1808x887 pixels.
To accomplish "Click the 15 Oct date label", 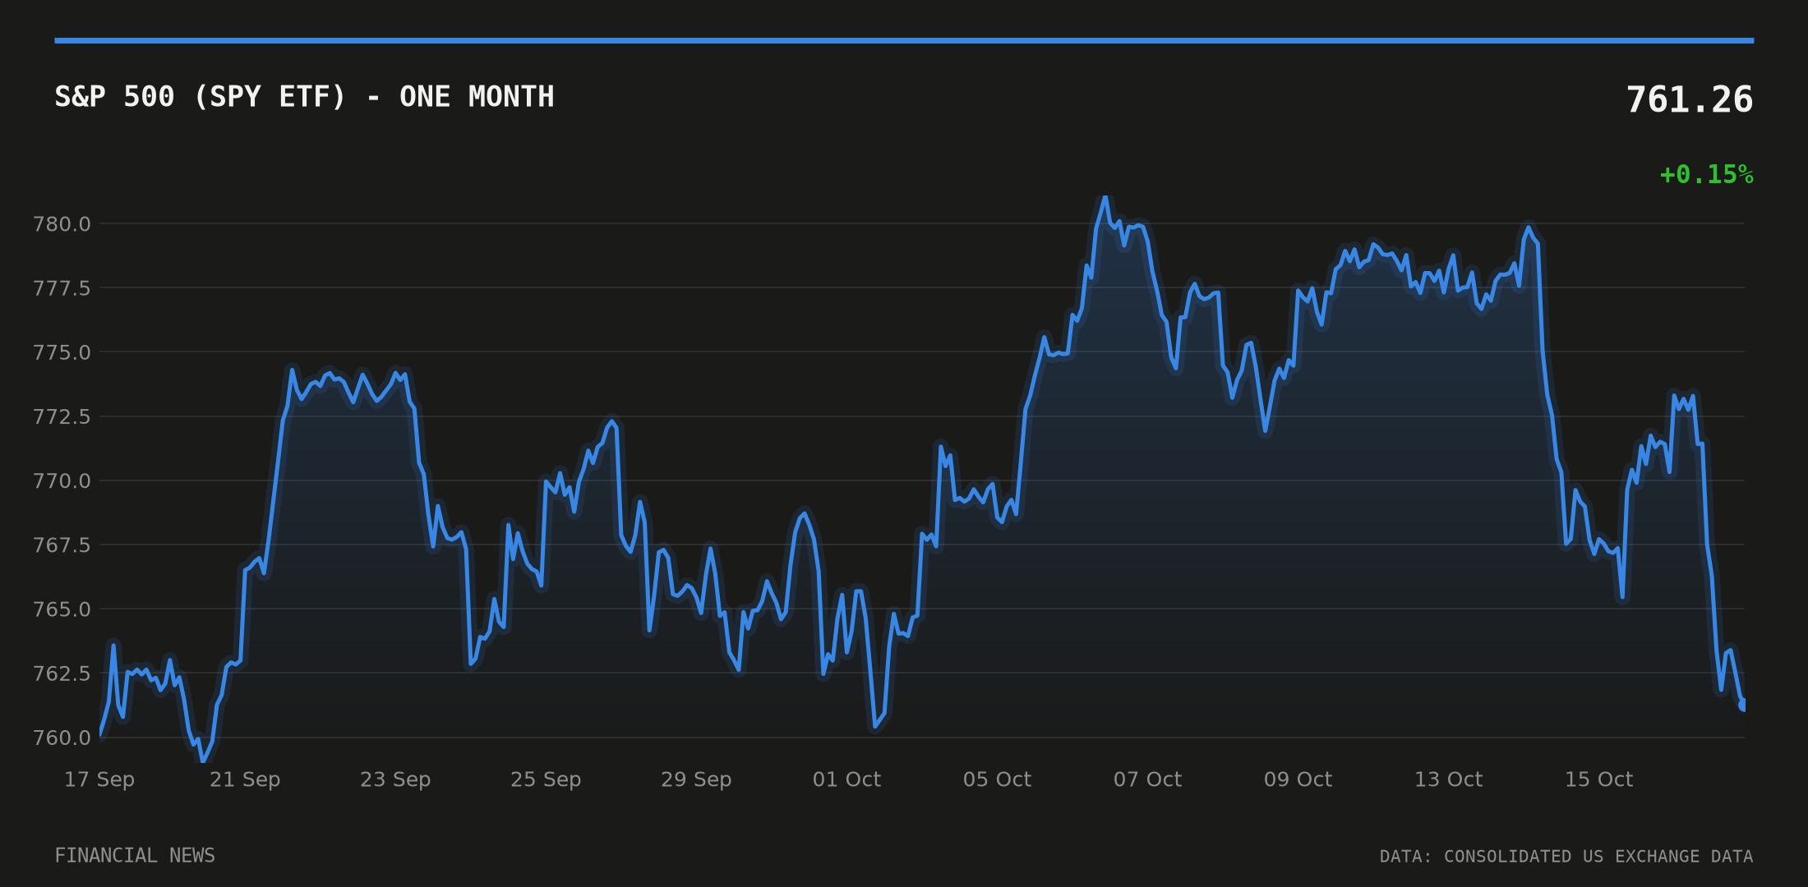I will point(1598,779).
